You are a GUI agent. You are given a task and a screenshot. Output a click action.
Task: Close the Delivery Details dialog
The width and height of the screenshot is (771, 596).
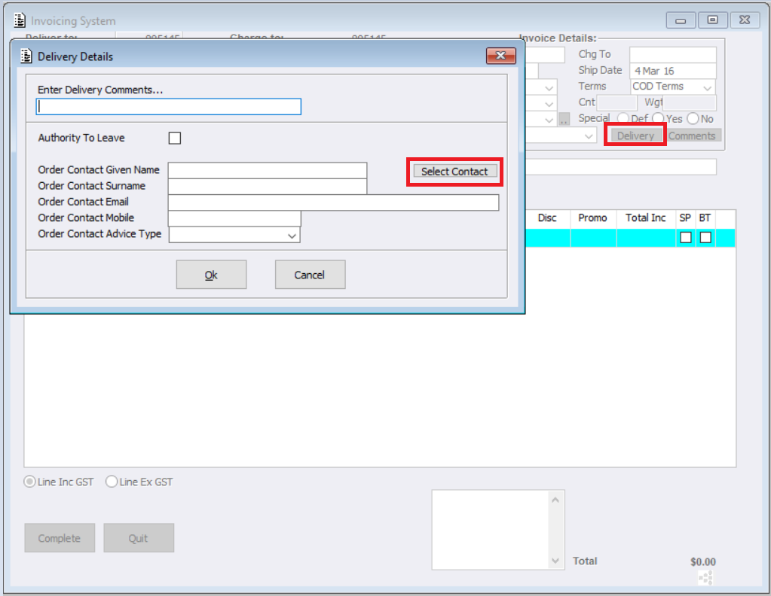coord(500,56)
